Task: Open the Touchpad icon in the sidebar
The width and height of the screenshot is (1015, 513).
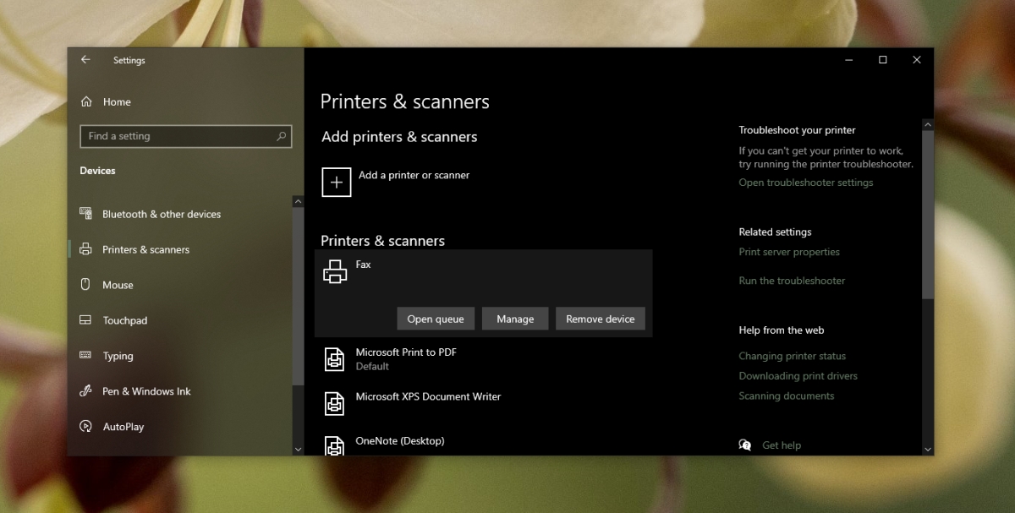Action: tap(85, 320)
